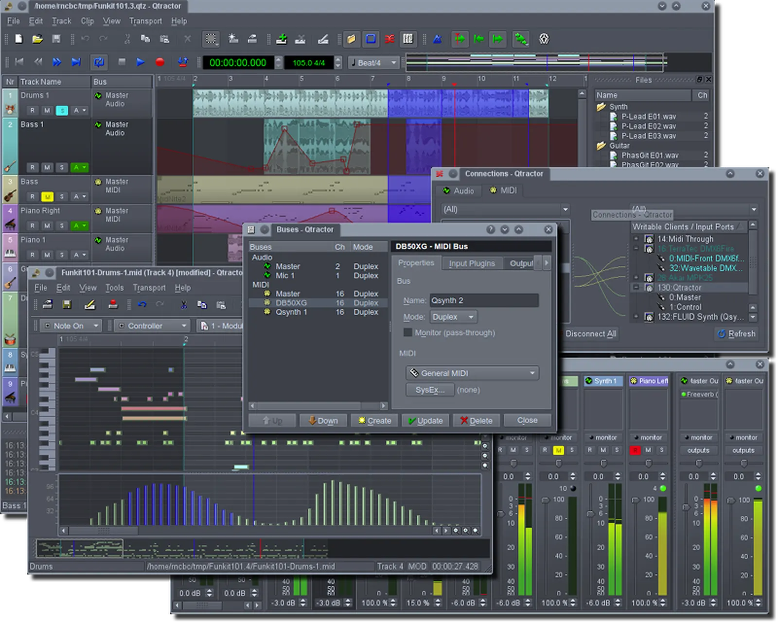Open automation dropdown on the Bass 1 track
The image size is (778, 622).
point(80,168)
